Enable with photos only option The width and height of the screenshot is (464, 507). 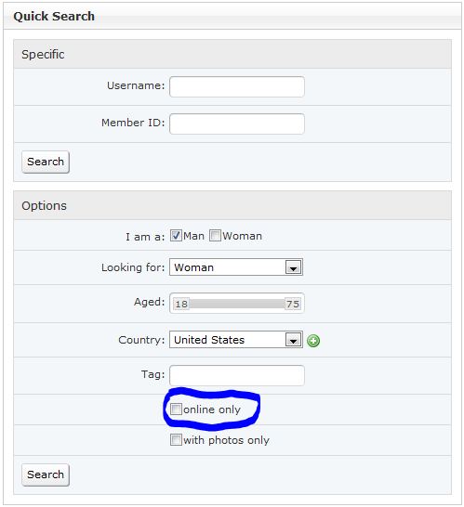pyautogui.click(x=176, y=440)
